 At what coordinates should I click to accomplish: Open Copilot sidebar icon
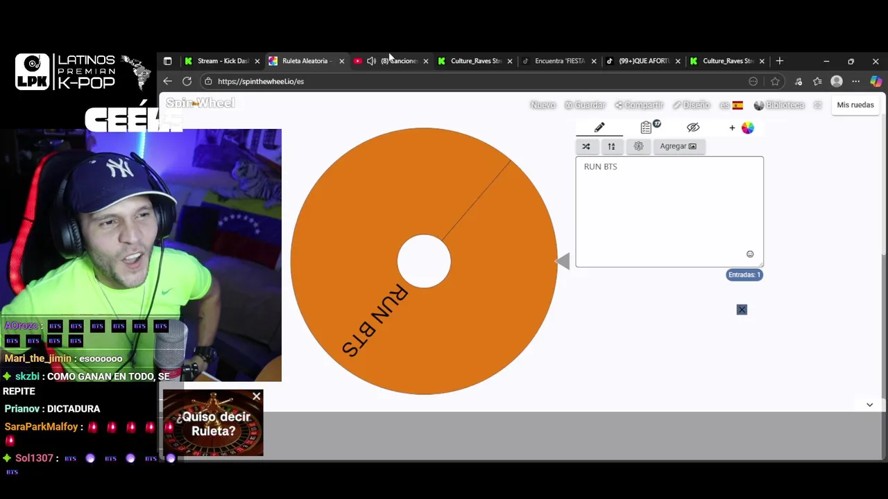tap(876, 81)
